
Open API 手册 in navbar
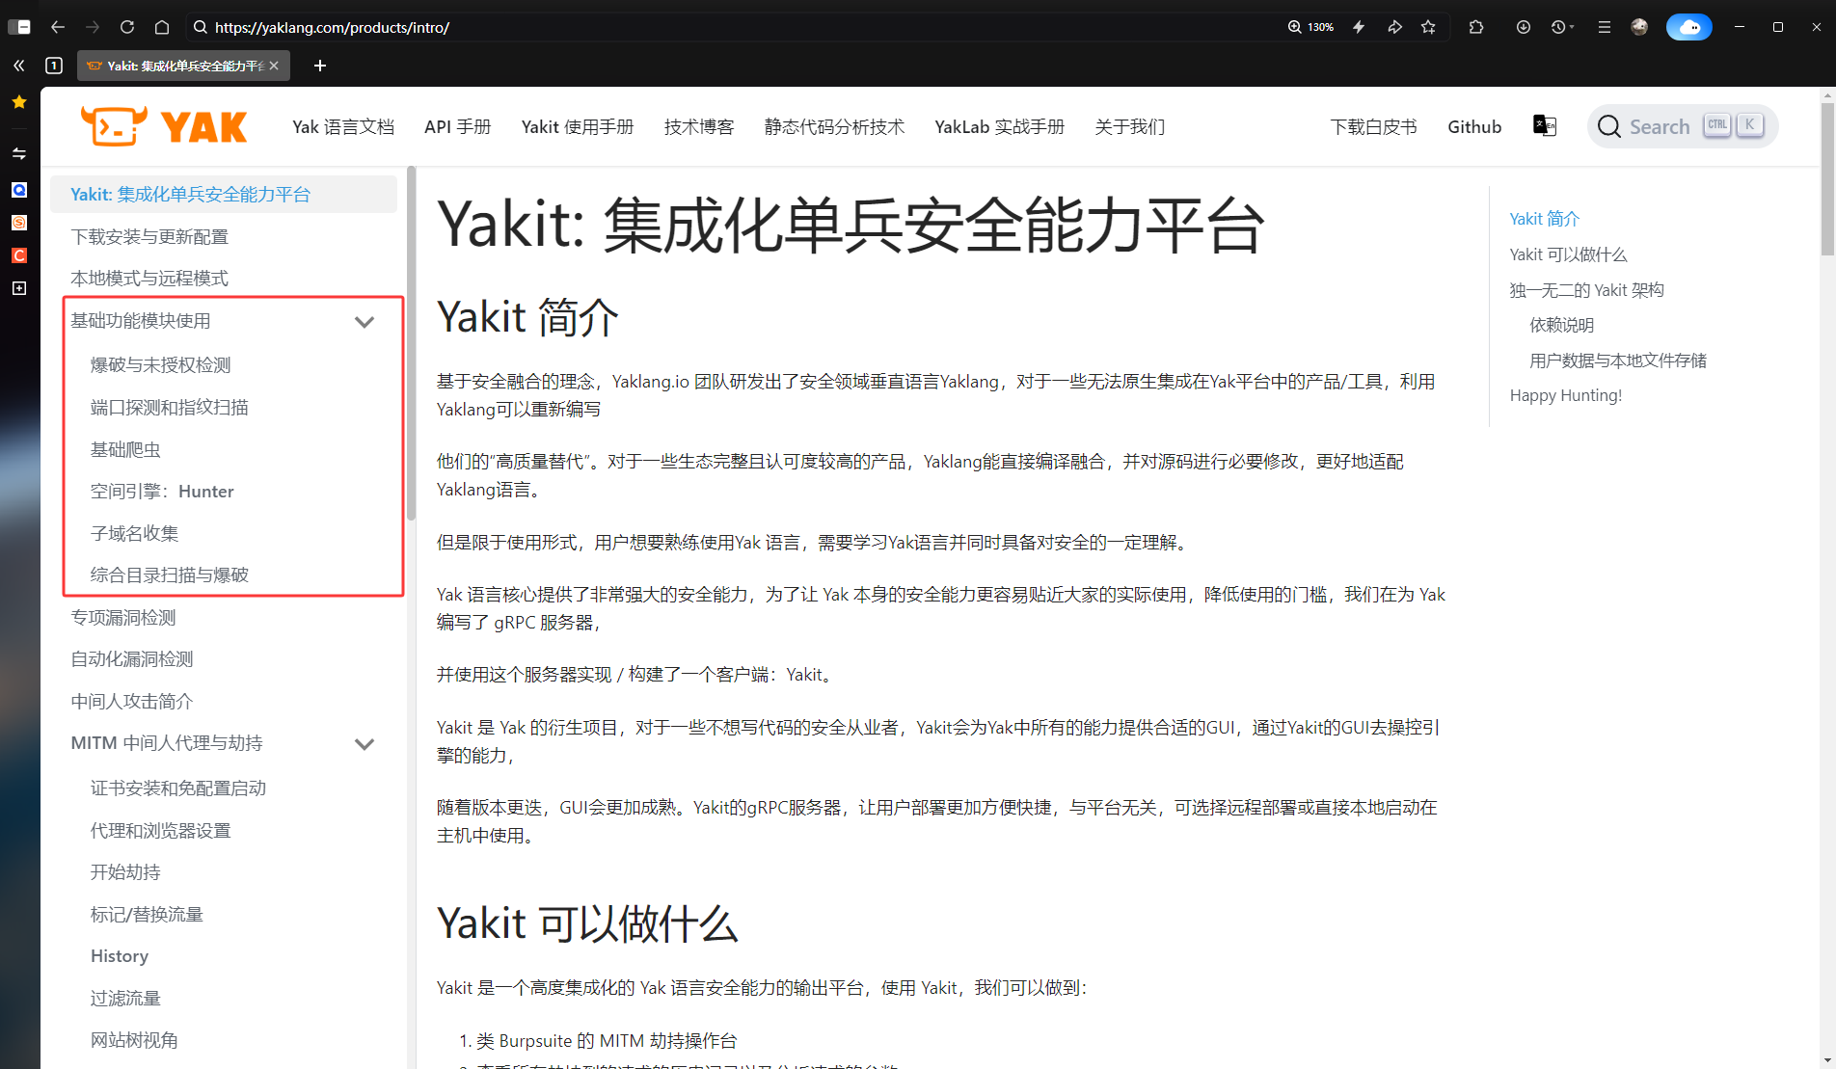458,126
